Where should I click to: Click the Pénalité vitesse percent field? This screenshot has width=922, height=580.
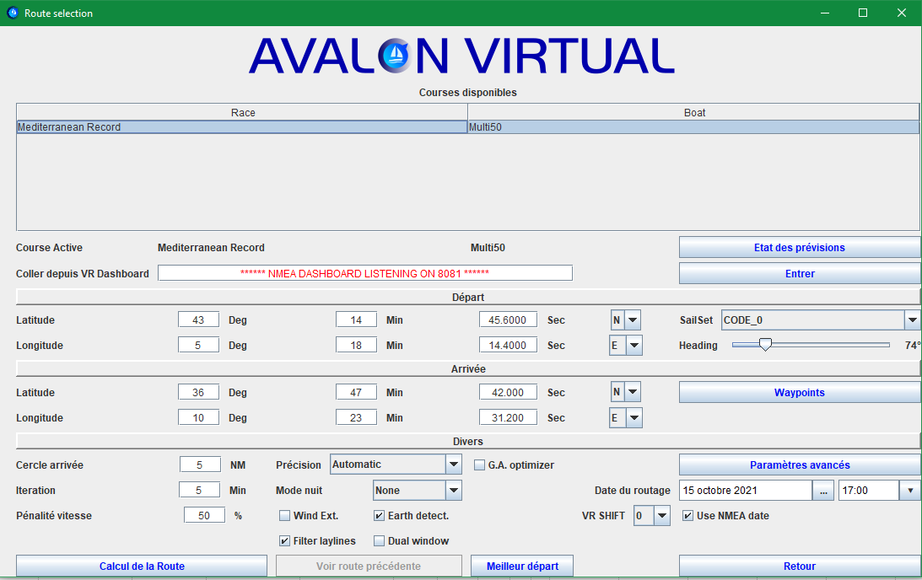(x=204, y=515)
